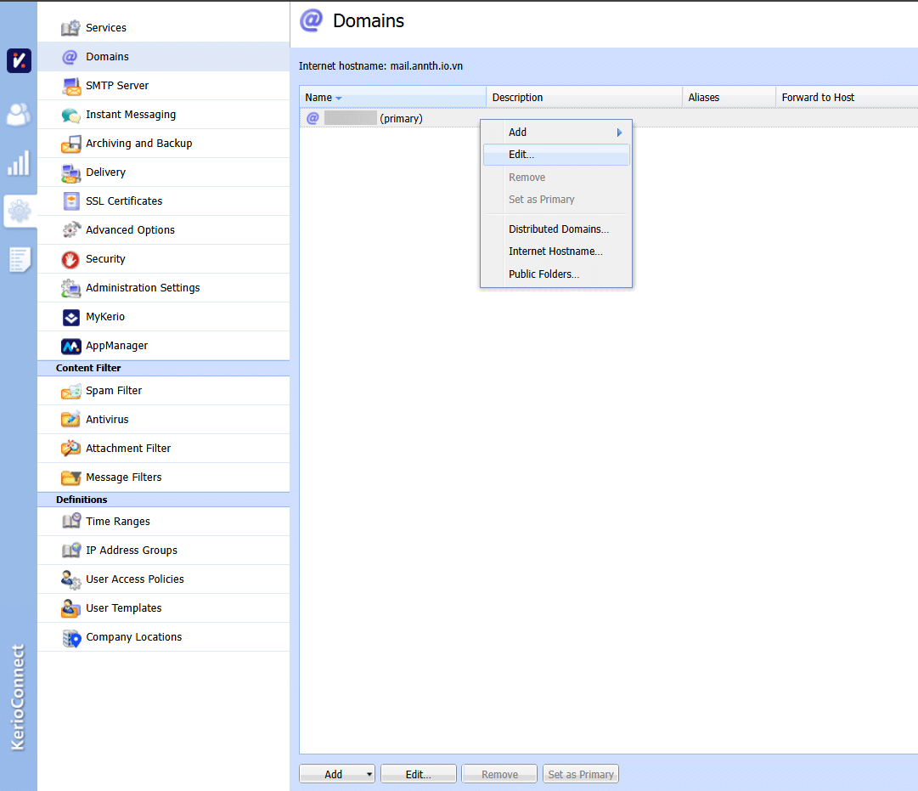
Task: Click the AppManager icon
Action: tap(71, 346)
